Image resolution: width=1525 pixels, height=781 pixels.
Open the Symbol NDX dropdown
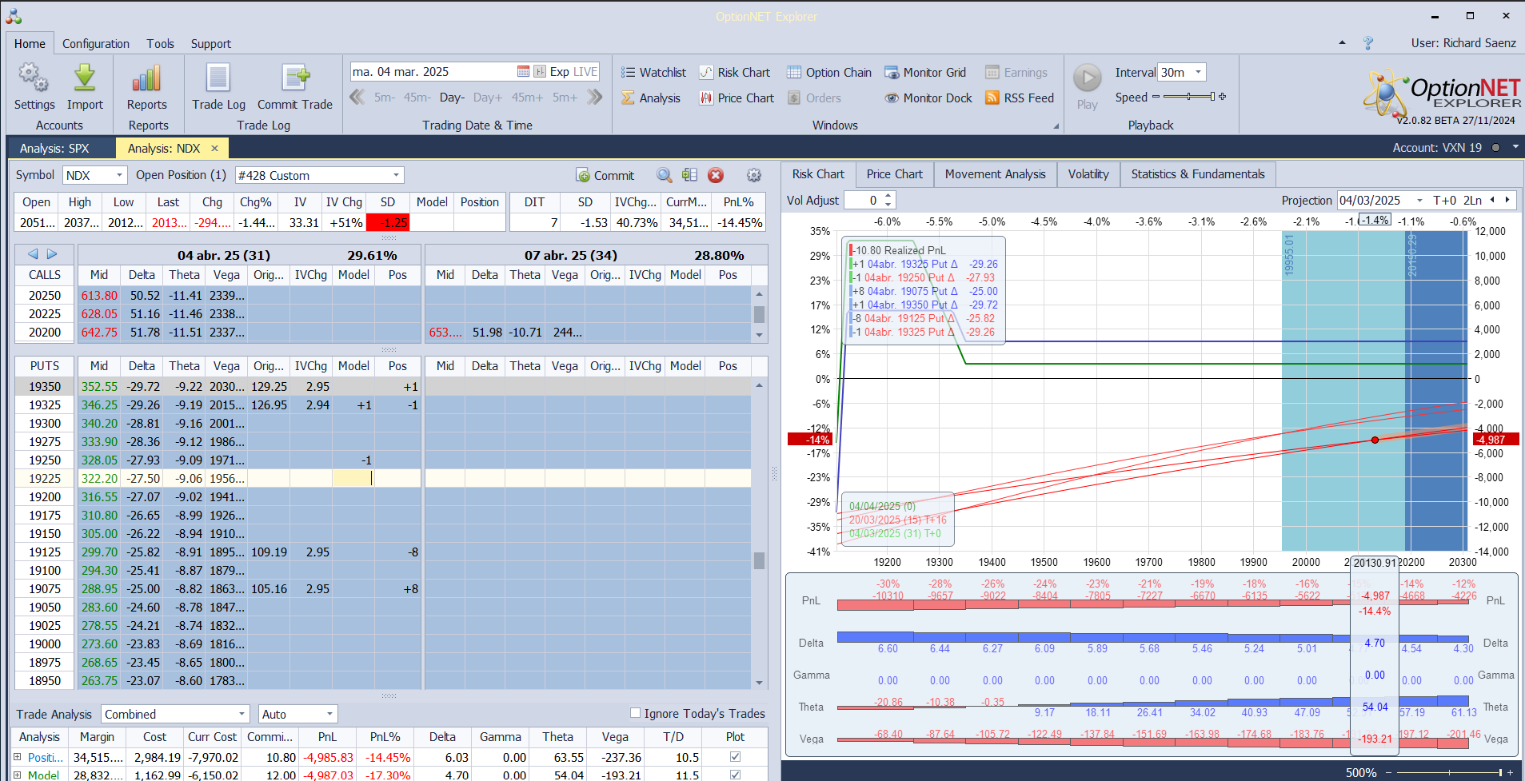coord(119,175)
